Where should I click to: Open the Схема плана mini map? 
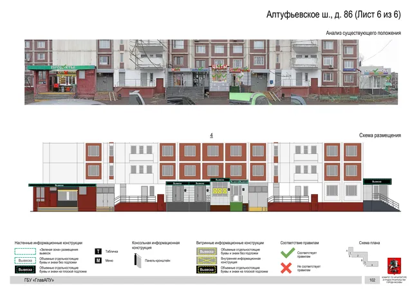coord(363,257)
